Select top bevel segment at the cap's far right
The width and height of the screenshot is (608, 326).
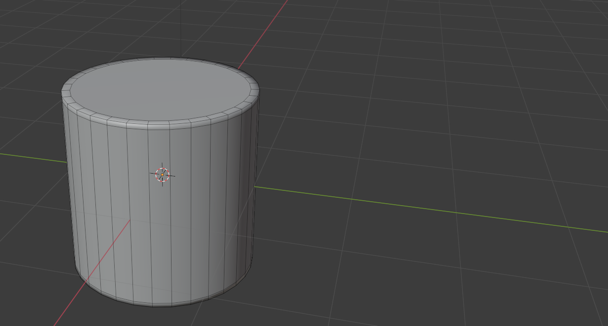[255, 89]
